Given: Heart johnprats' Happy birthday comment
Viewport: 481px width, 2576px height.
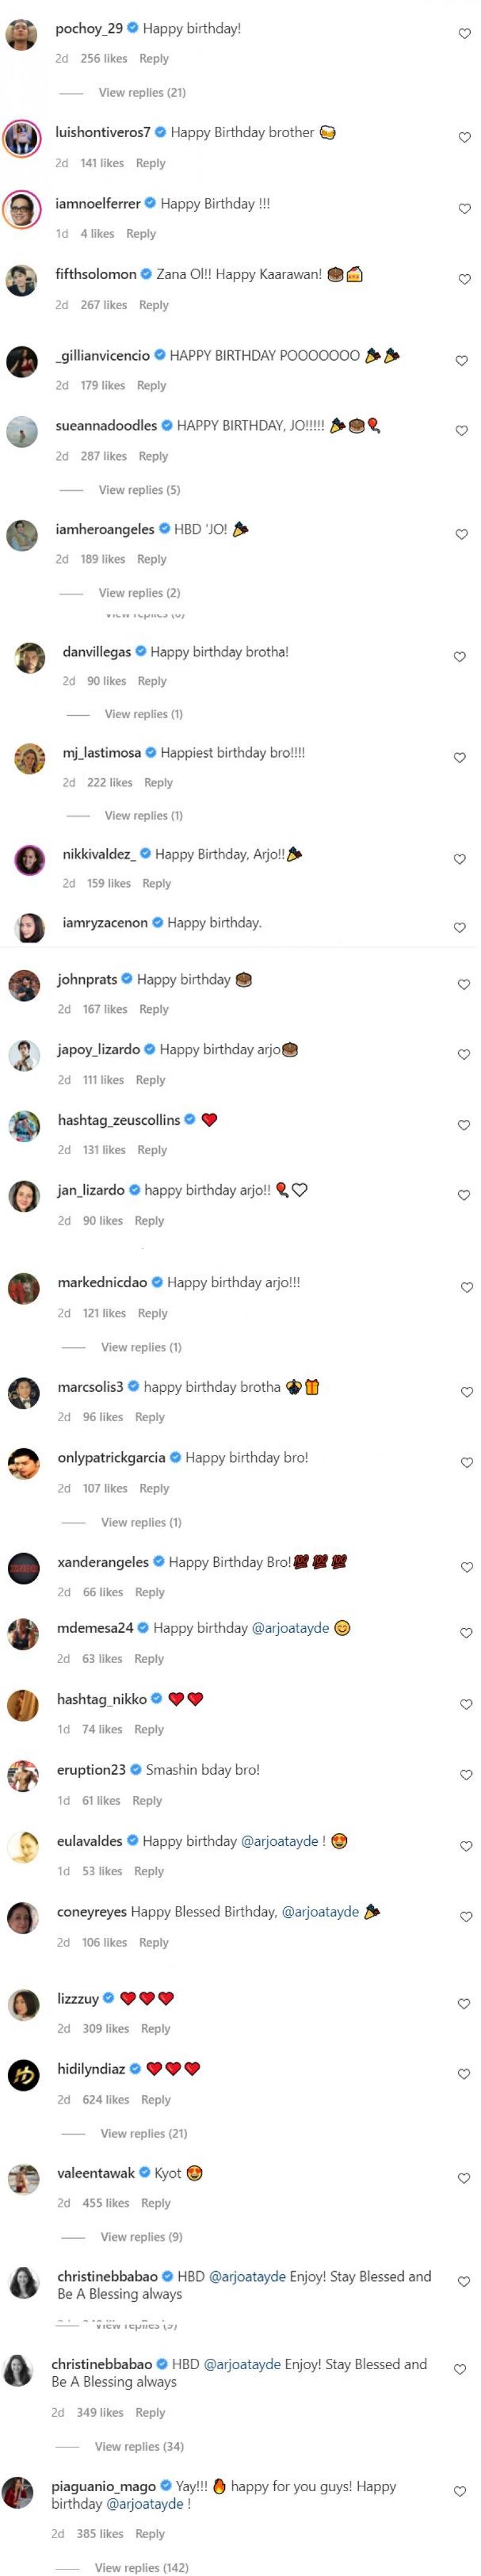Looking at the screenshot, I should (464, 985).
